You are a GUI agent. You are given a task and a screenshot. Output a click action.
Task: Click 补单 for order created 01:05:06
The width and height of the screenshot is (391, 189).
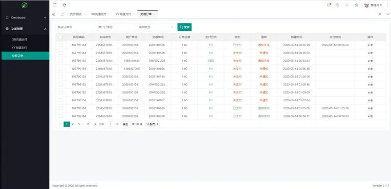[x=370, y=109]
